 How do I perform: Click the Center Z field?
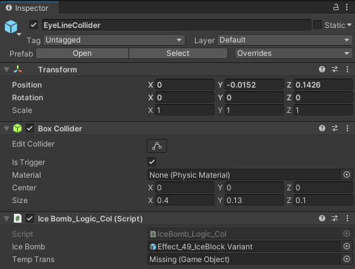(x=323, y=188)
